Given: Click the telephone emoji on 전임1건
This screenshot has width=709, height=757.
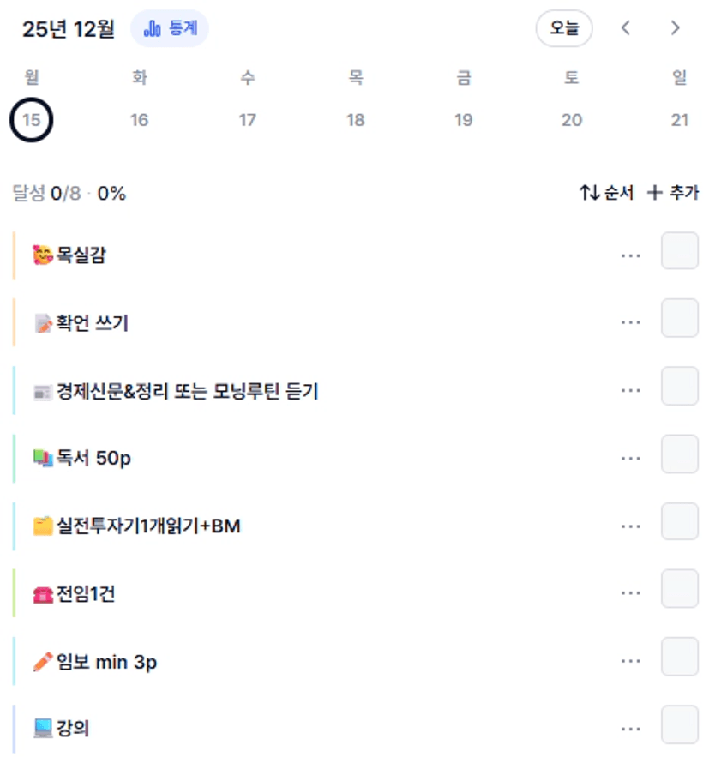Looking at the screenshot, I should (43, 594).
